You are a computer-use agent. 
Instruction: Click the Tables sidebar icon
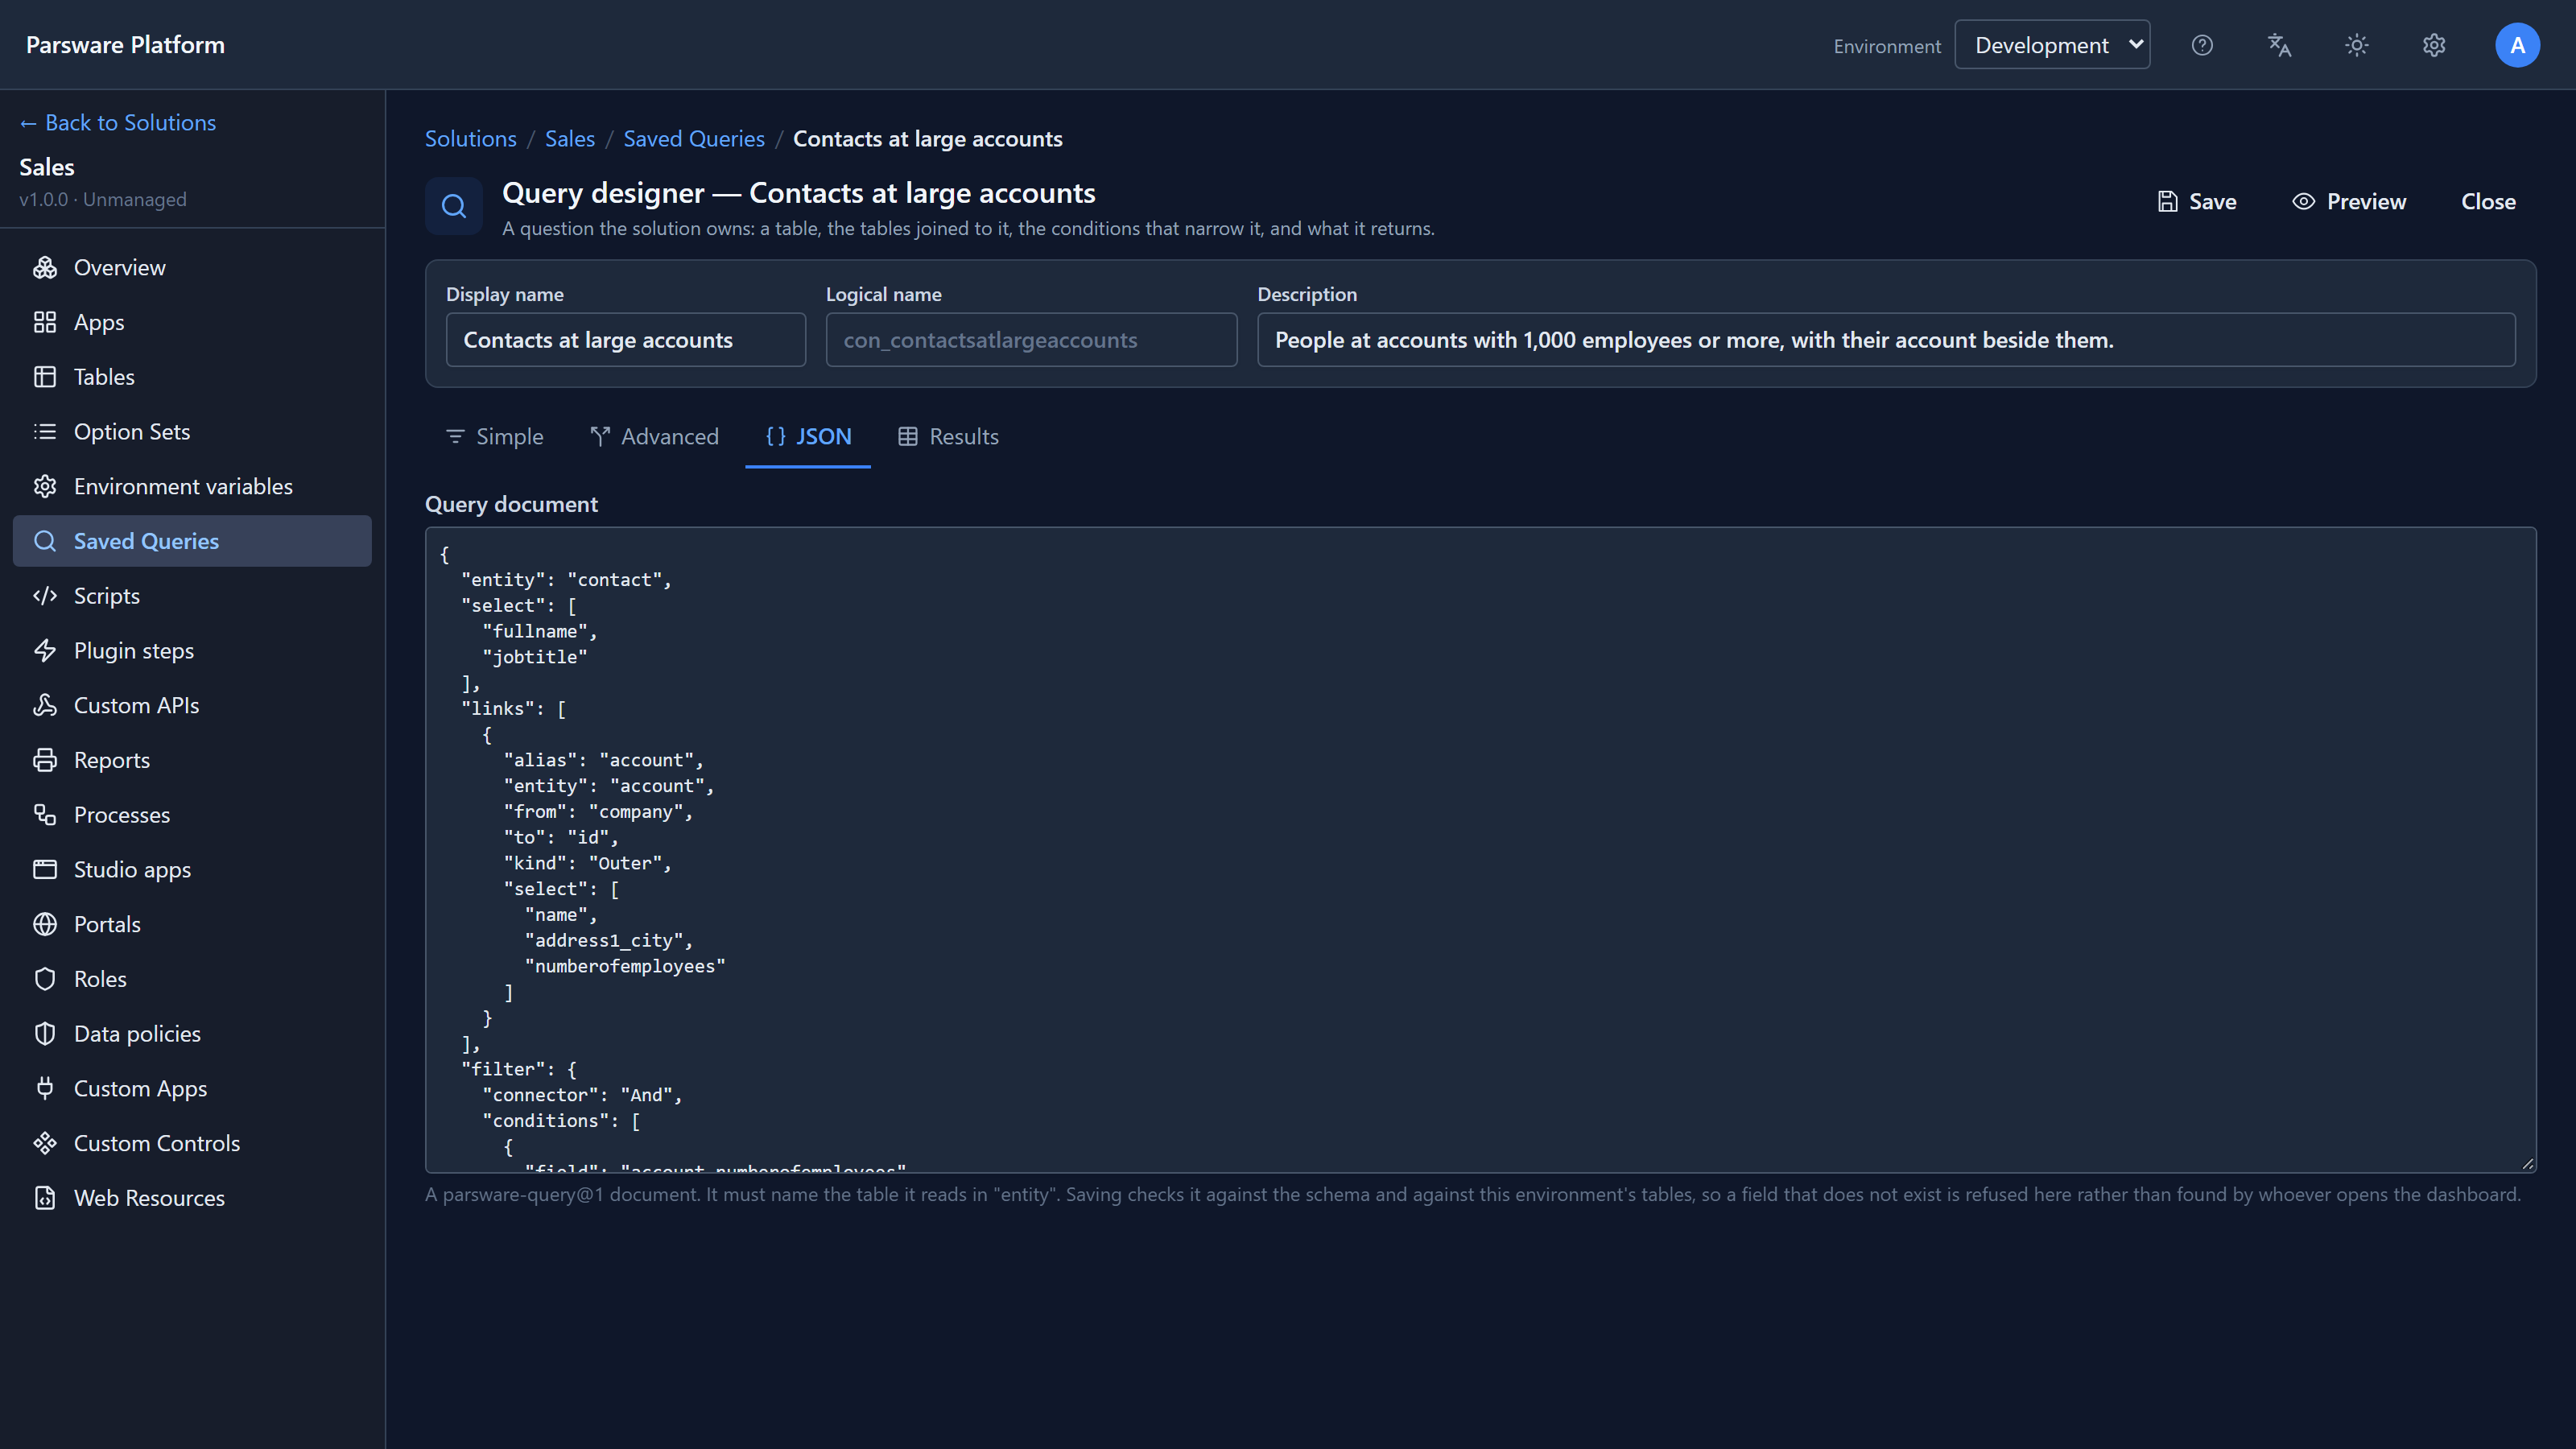tap(45, 377)
